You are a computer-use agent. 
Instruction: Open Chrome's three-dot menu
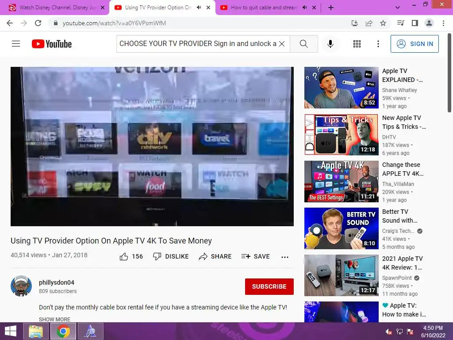tap(443, 23)
